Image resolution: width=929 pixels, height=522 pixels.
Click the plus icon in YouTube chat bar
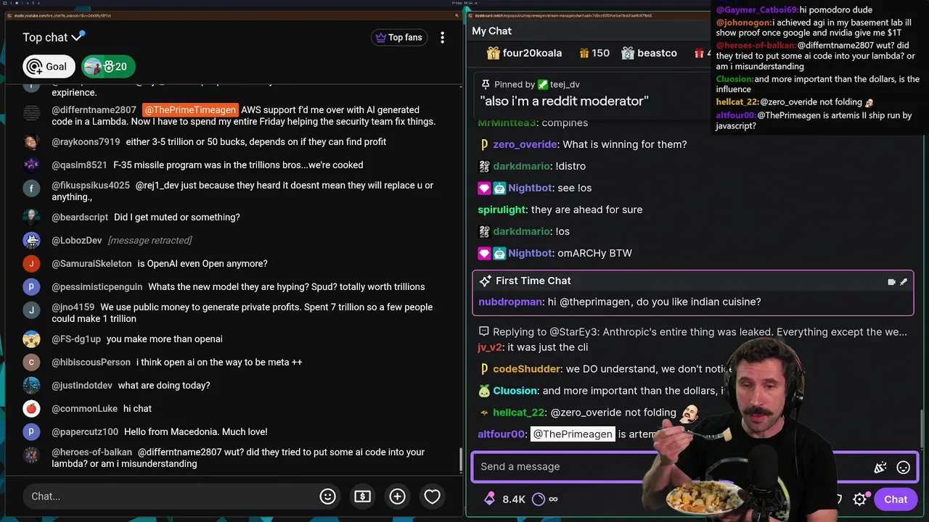[397, 497]
